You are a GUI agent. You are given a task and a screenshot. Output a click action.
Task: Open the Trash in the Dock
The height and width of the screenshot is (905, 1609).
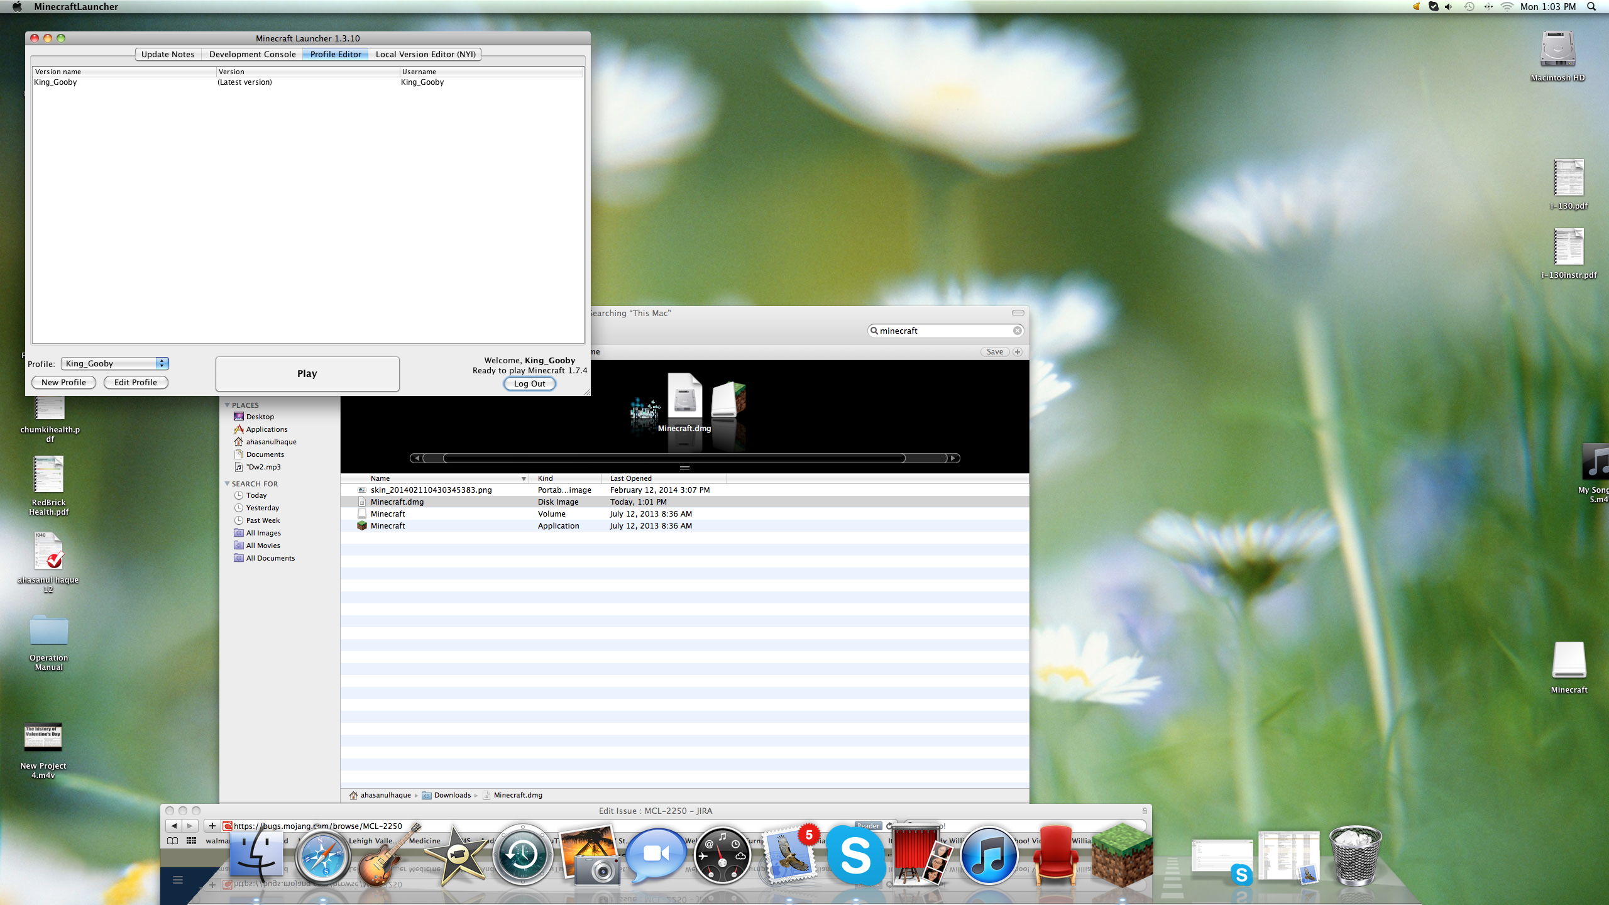(1355, 856)
